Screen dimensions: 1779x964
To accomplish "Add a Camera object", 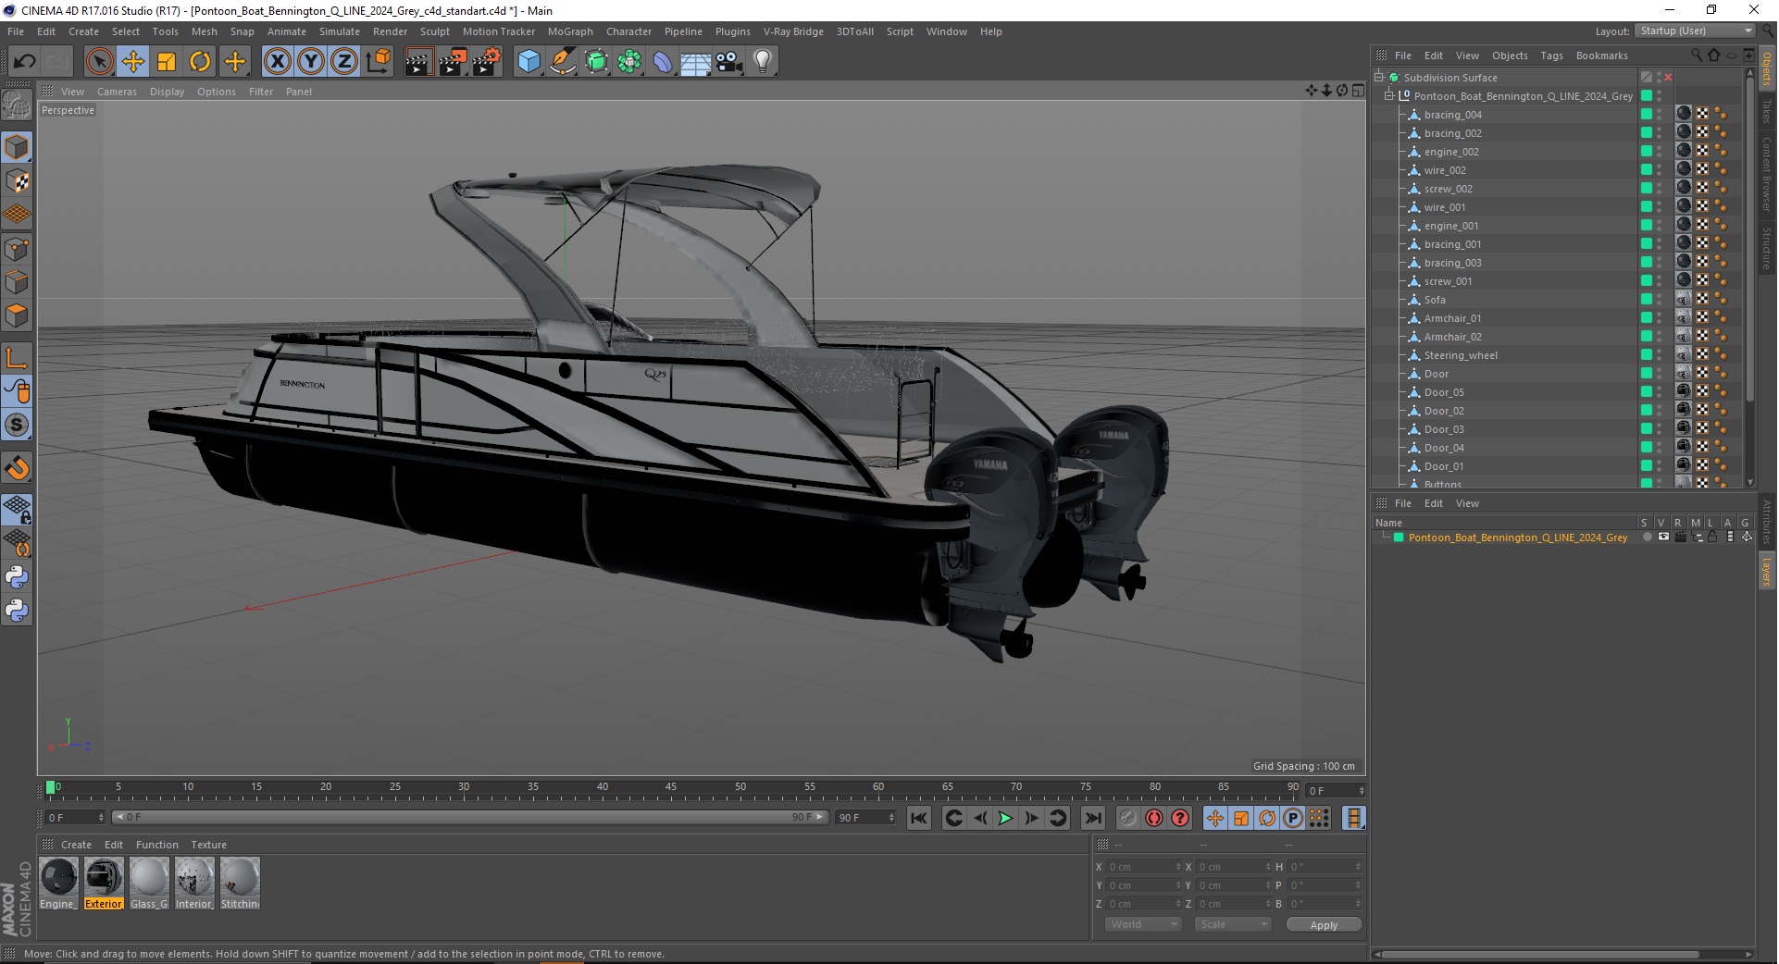I will [729, 62].
